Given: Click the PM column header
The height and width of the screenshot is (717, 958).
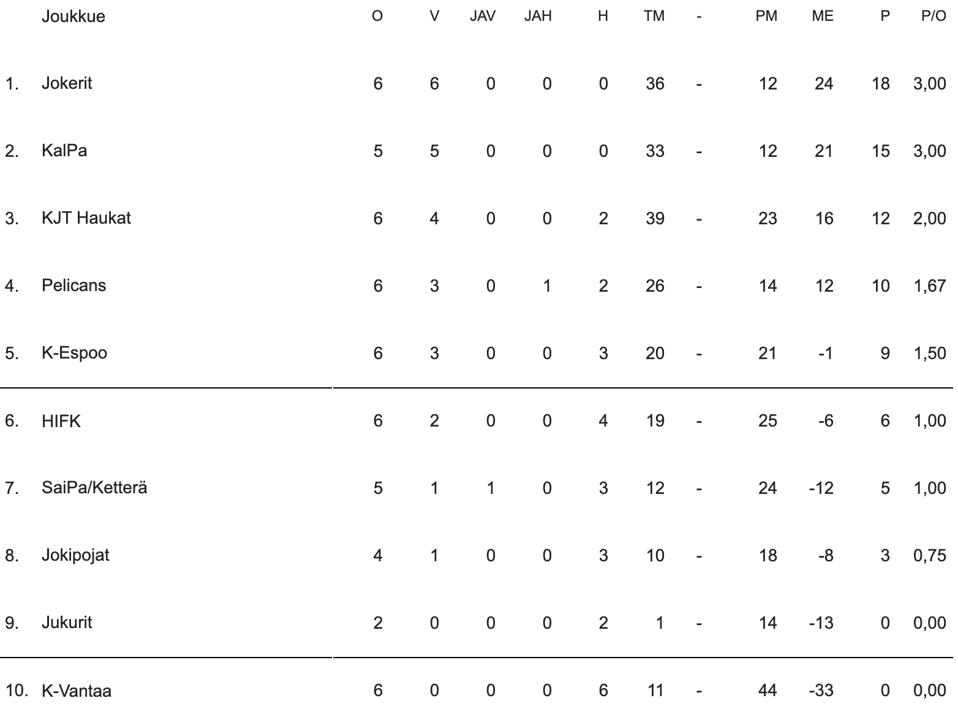Looking at the screenshot, I should (766, 17).
